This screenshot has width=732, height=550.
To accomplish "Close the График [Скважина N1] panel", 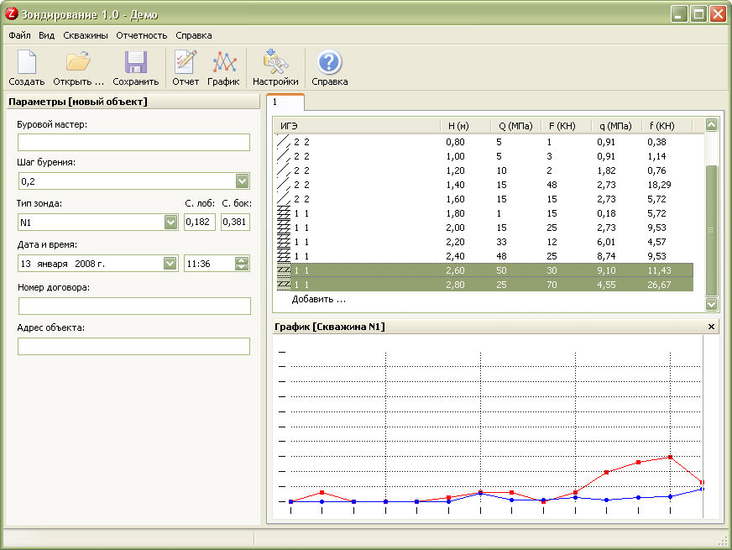I will pyautogui.click(x=711, y=327).
